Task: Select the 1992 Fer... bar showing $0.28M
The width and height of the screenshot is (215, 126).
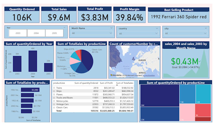Action: point(30,90)
